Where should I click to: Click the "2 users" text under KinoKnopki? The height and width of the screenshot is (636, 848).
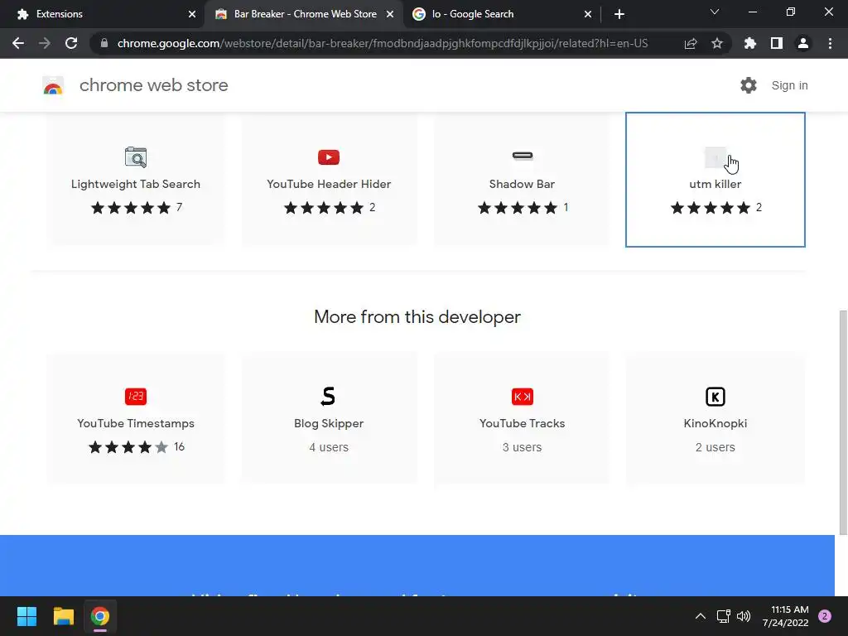(x=715, y=447)
